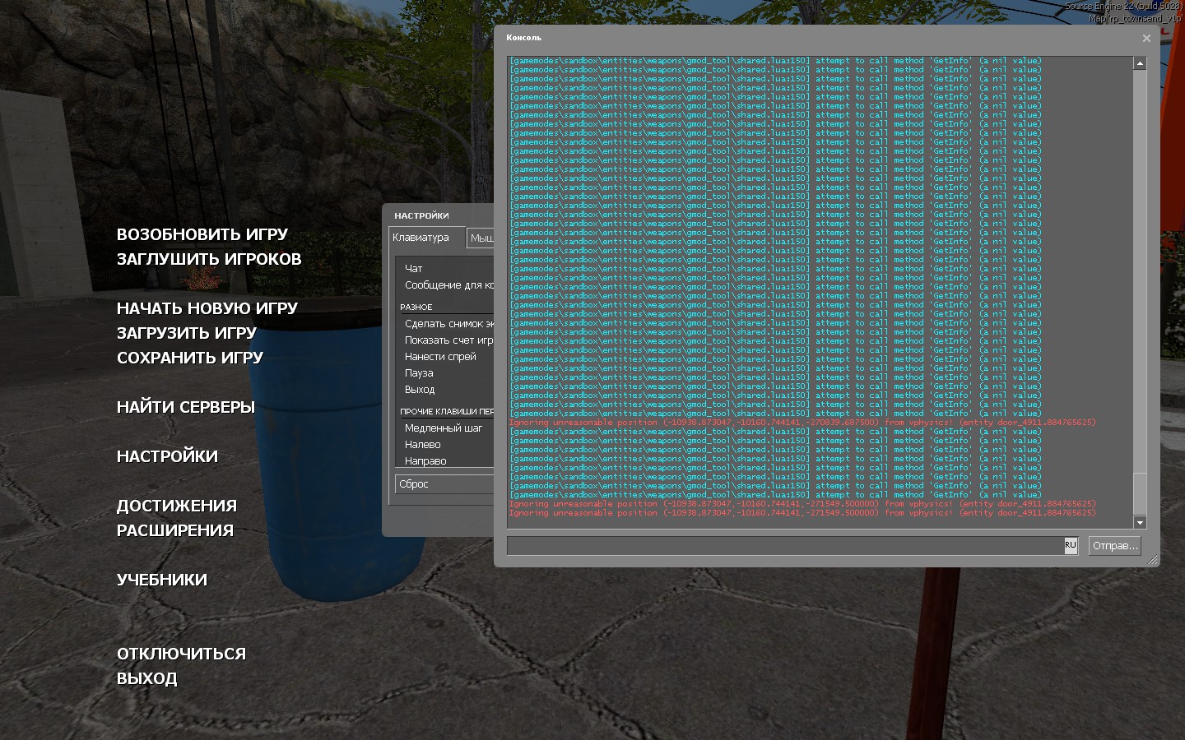Resume the game with ВОЗОБНОВИТЬ ИГРУ
The image size is (1185, 740).
tap(202, 234)
